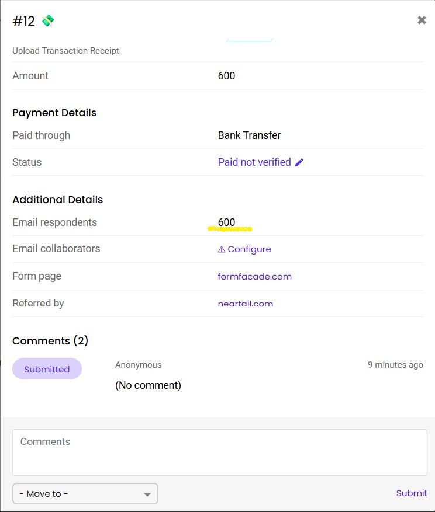This screenshot has height=512, width=435.
Task: Click the #12 response title
Action: [x=24, y=22]
